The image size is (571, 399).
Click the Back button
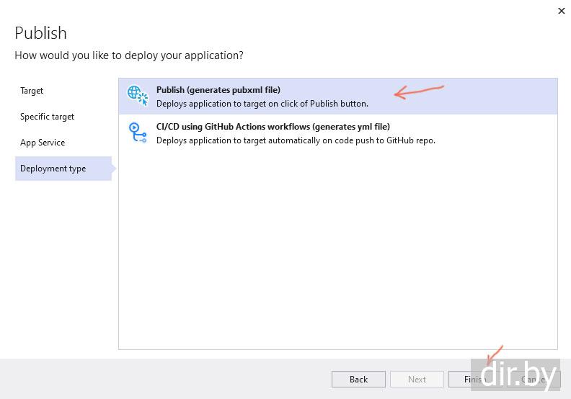coord(358,379)
